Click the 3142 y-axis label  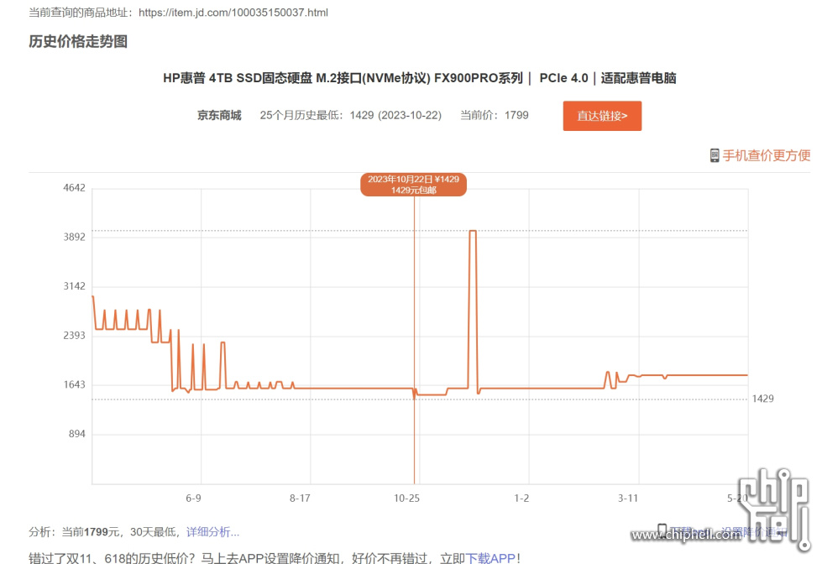coord(74,286)
